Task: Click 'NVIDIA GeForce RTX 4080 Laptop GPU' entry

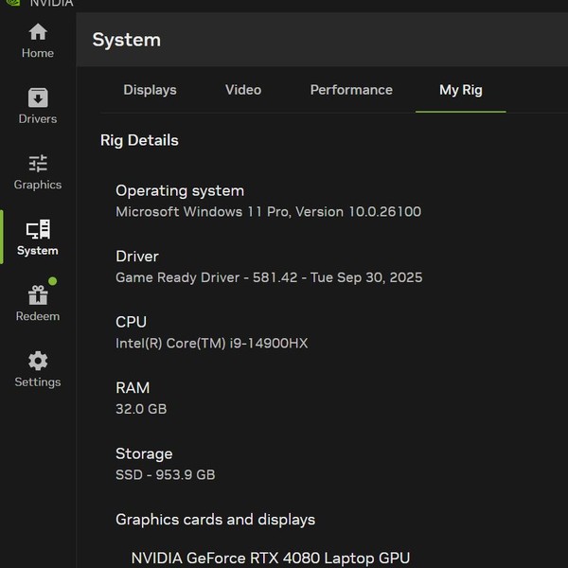Action: (270, 558)
